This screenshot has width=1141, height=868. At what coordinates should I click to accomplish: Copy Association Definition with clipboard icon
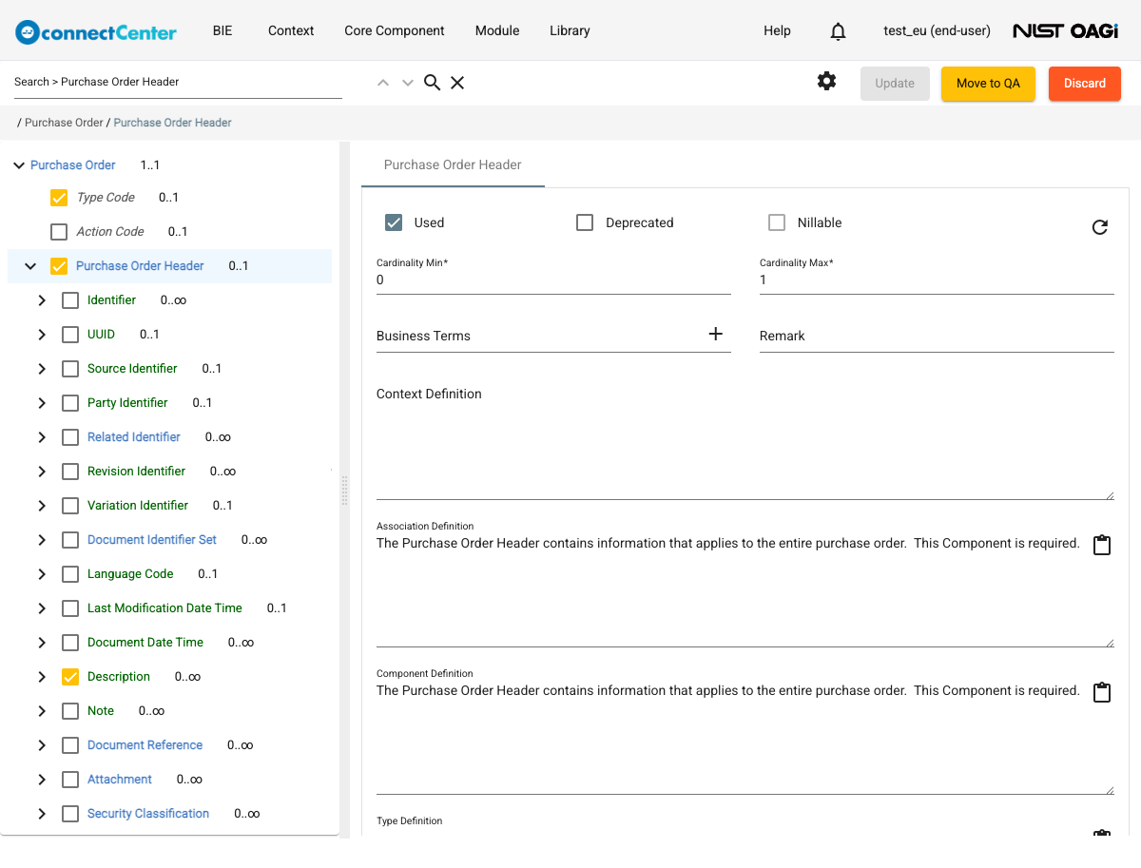(1102, 545)
